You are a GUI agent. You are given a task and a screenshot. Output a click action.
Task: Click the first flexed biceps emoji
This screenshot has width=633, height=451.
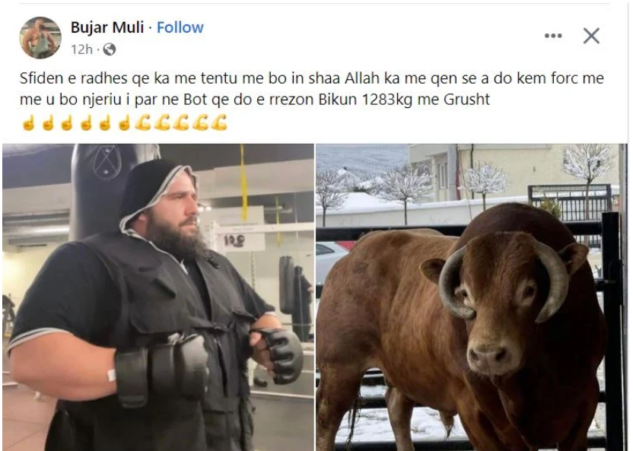point(142,122)
